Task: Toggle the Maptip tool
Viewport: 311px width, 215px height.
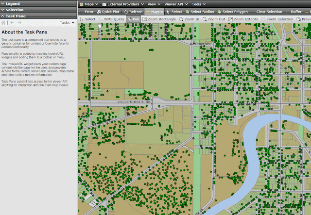Action: 155,12
